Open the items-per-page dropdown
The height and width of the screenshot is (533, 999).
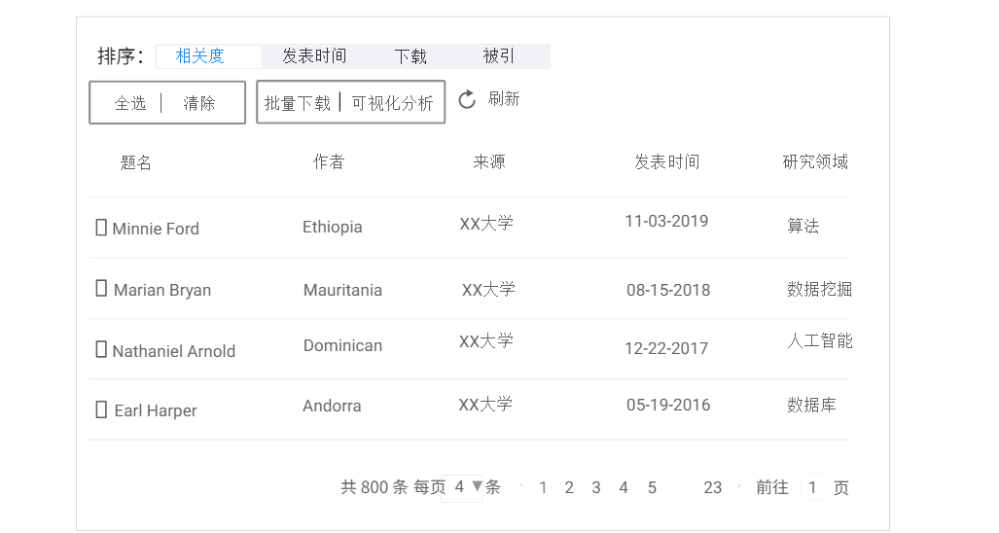tap(467, 486)
